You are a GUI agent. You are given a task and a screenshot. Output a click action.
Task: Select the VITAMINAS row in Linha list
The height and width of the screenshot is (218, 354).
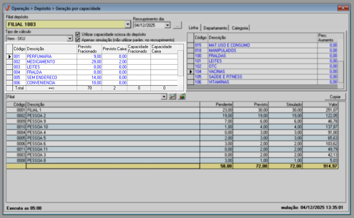[x=219, y=82]
